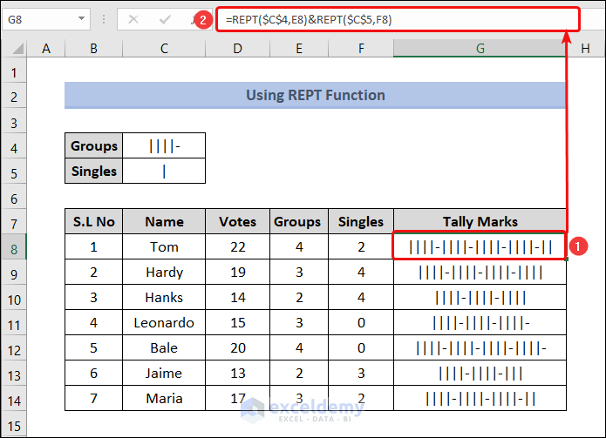Click the red step 1 badge
The height and width of the screenshot is (438, 606).
575,246
